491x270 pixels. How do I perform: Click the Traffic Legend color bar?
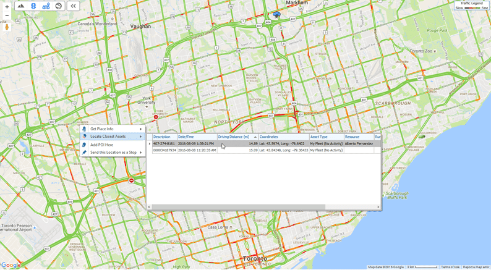click(472, 8)
